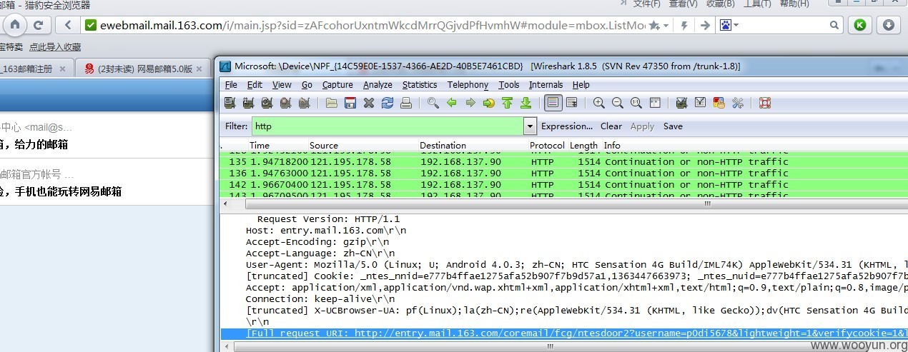The image size is (908, 352).
Task: Open the Go menu
Action: (x=307, y=84)
